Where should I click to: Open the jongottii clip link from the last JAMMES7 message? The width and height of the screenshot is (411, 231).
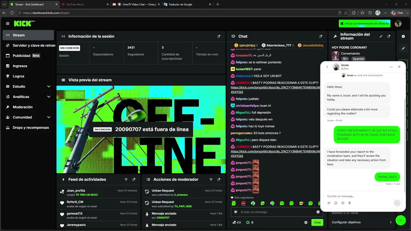click(275, 153)
